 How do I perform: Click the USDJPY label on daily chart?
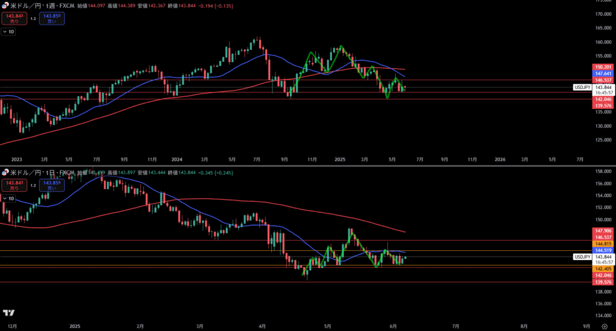(582, 257)
